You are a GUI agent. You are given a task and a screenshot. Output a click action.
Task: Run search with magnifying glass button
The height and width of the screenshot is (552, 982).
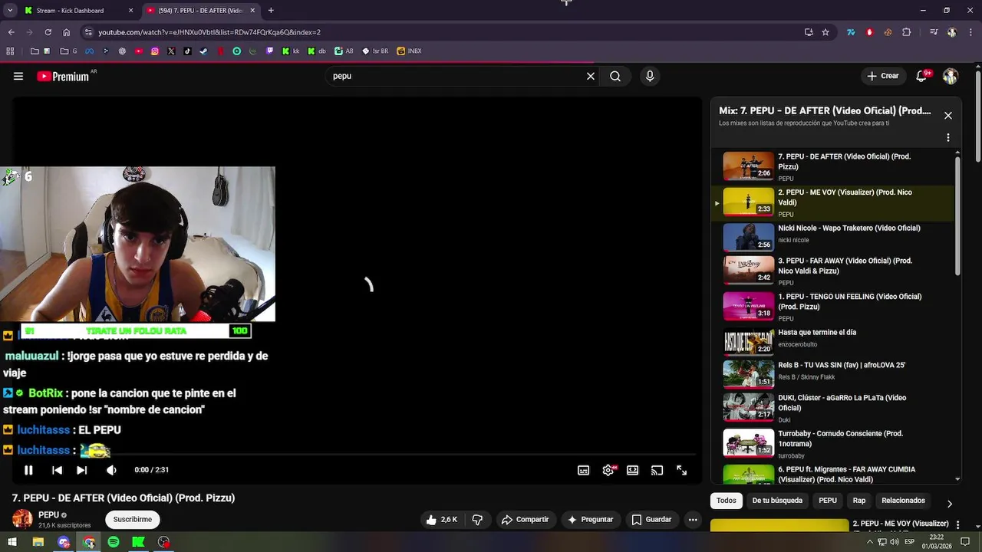[615, 76]
